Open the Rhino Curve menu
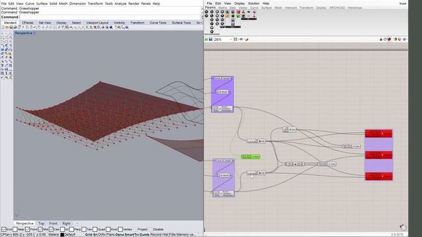The height and width of the screenshot is (237, 422). tap(30, 3)
